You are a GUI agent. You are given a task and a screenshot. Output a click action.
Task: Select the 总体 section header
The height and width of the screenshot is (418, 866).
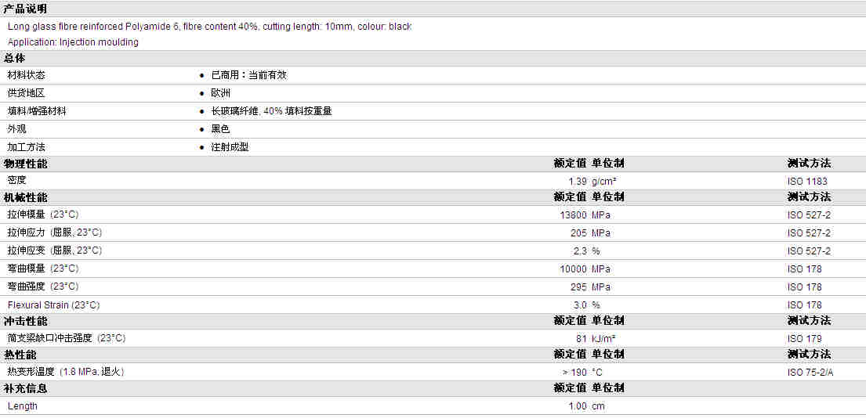pos(15,59)
